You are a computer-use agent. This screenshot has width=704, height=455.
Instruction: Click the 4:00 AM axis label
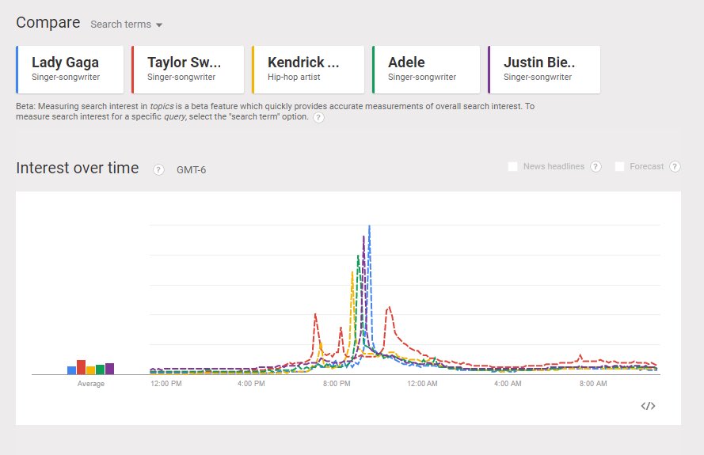click(508, 384)
